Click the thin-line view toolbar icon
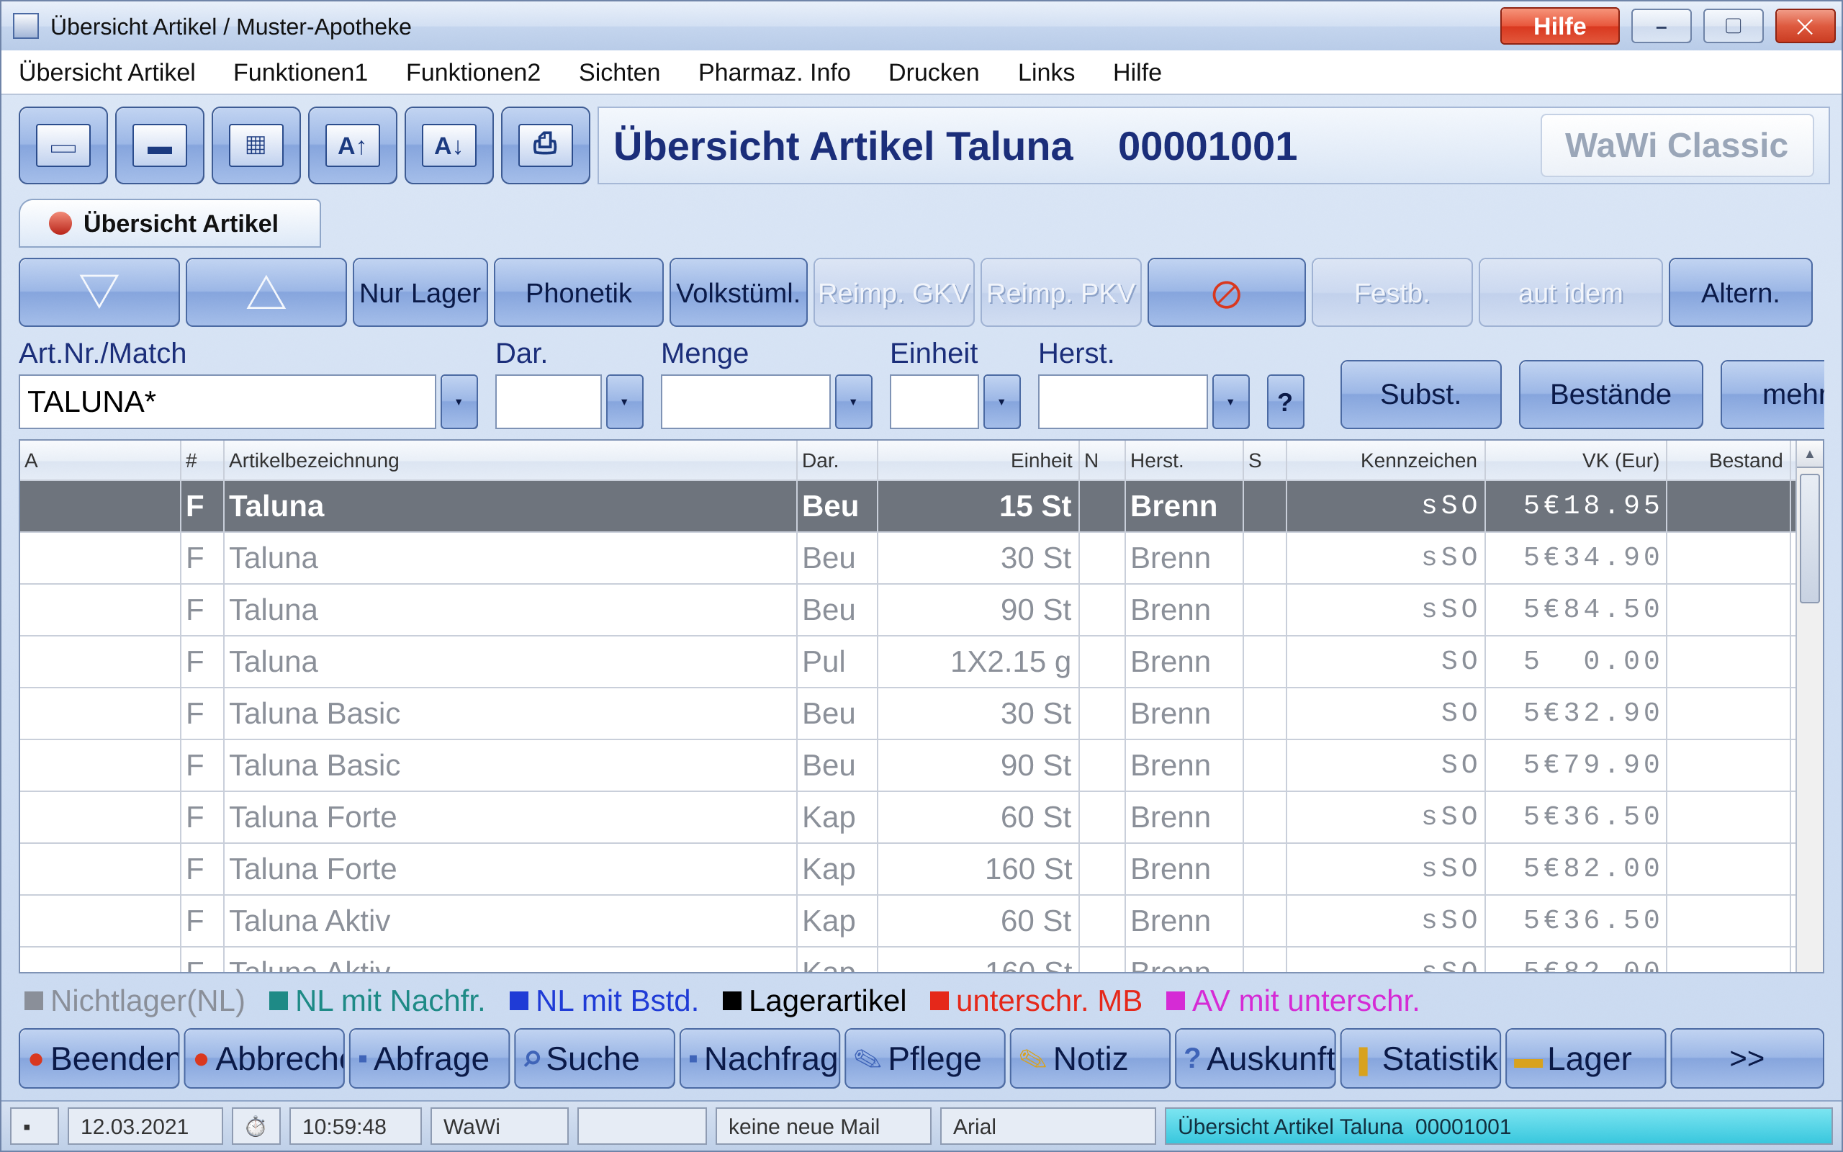Viewport: 1843px width, 1152px height. (x=63, y=145)
